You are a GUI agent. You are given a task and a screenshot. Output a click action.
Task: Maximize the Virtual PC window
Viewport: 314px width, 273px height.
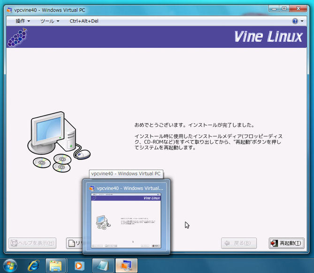284,8
